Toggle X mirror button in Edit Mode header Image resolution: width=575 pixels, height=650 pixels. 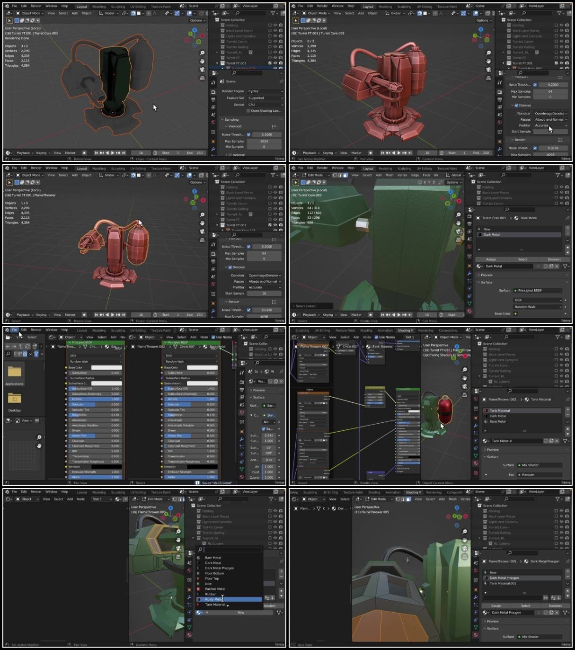click(x=425, y=182)
